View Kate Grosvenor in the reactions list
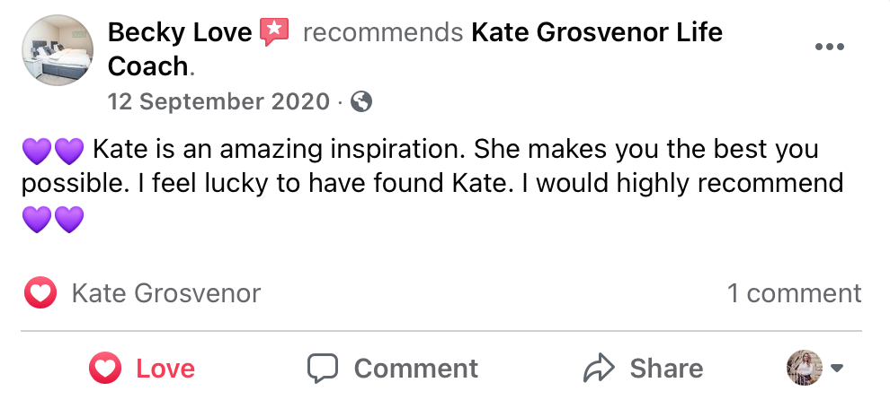This screenshot has width=890, height=400. pyautogui.click(x=165, y=293)
